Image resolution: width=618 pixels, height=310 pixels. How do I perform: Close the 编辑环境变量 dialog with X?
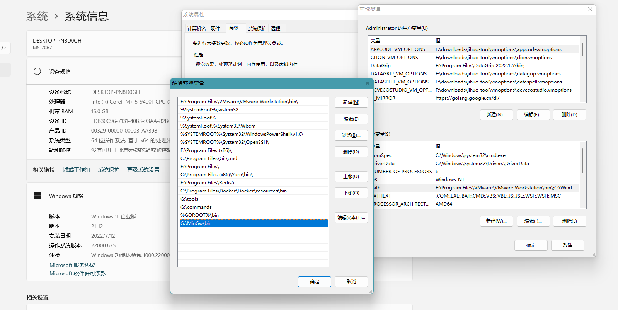pyautogui.click(x=368, y=83)
